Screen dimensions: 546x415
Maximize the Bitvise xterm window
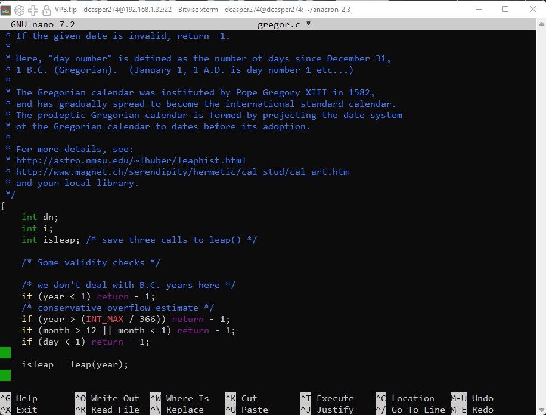[505, 10]
